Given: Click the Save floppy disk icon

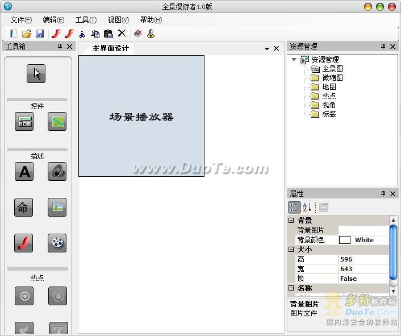Looking at the screenshot, I should 40,34.
